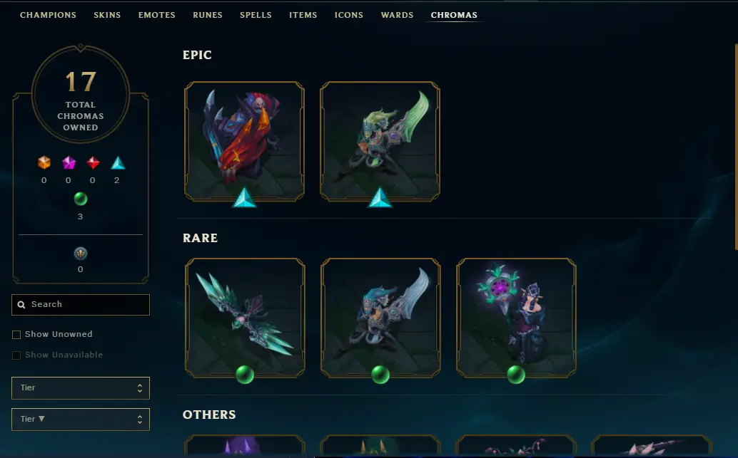Enable the Show Unowned checkbox
This screenshot has width=738, height=458.
(16, 335)
